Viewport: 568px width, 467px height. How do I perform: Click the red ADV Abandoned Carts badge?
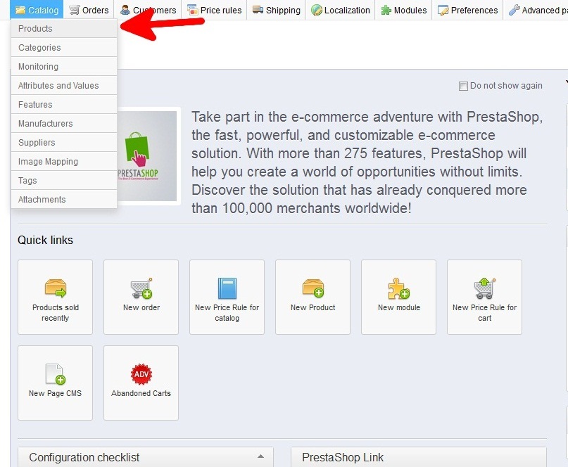[141, 374]
